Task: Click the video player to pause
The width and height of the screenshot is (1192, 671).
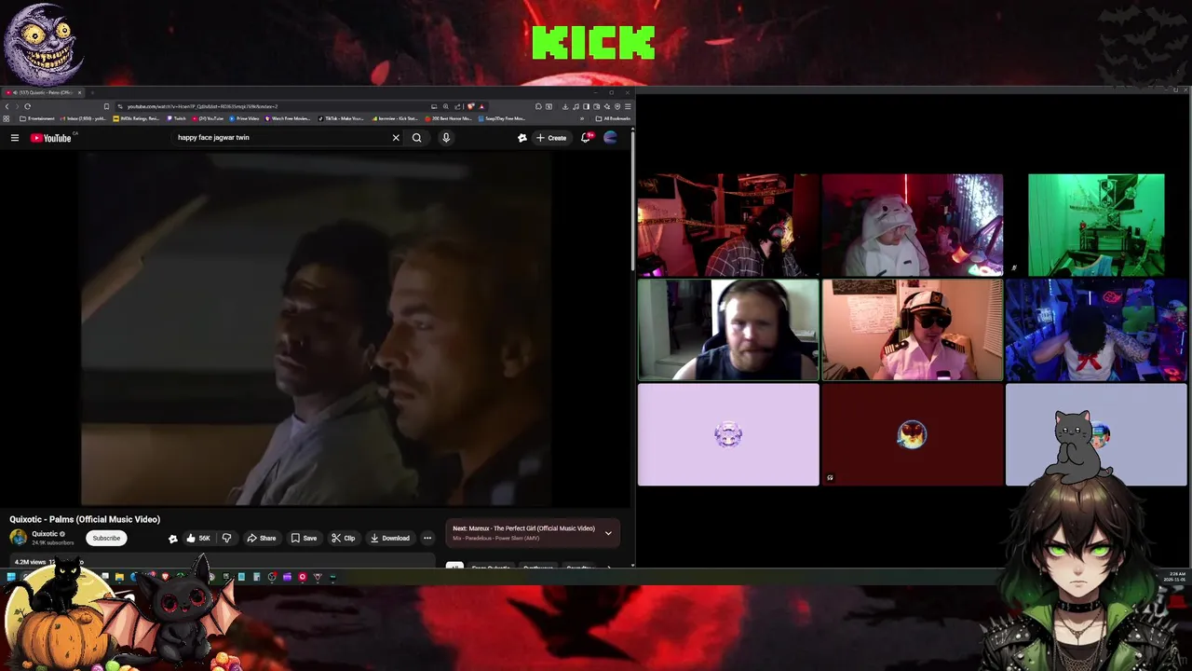Action: pyautogui.click(x=317, y=328)
